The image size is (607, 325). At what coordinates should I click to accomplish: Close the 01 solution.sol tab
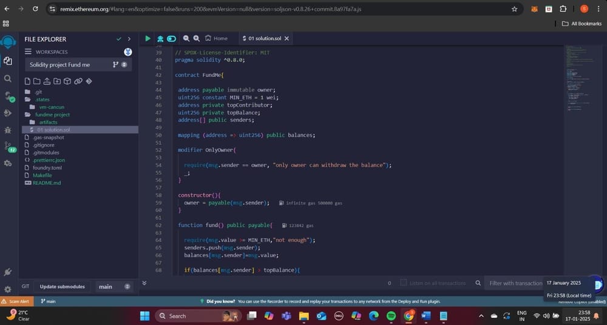tap(287, 38)
